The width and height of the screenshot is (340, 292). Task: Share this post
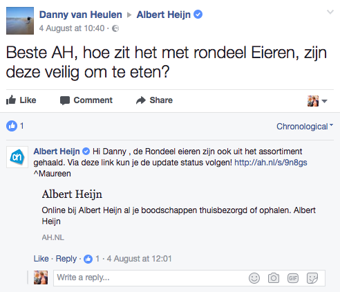tap(154, 100)
